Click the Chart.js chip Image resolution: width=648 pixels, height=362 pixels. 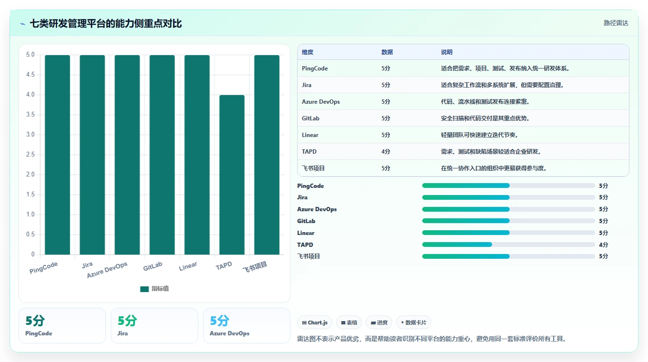[x=315, y=323]
